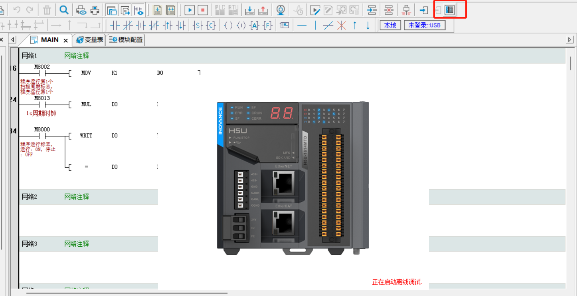Select the 网络1 header

[291, 56]
